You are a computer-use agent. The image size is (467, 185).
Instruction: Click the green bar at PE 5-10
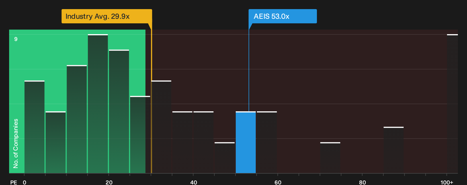point(56,142)
